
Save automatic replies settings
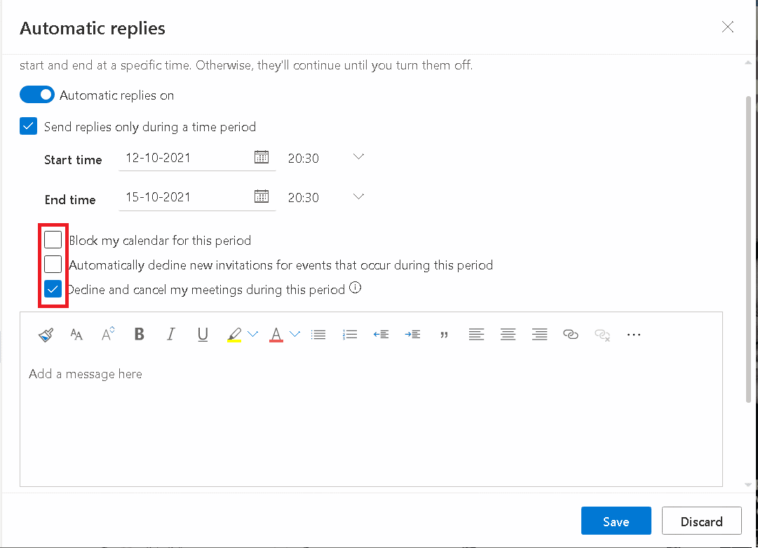616,521
